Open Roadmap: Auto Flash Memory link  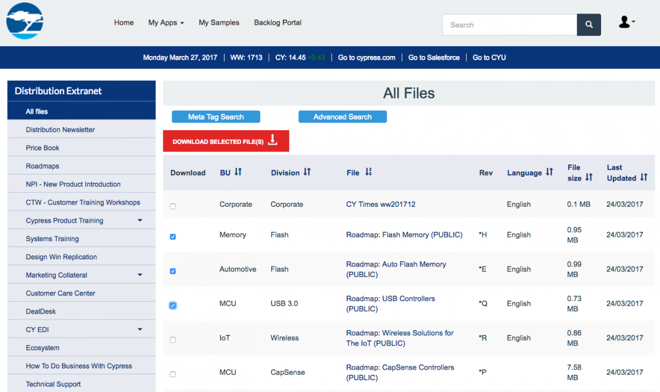click(396, 269)
